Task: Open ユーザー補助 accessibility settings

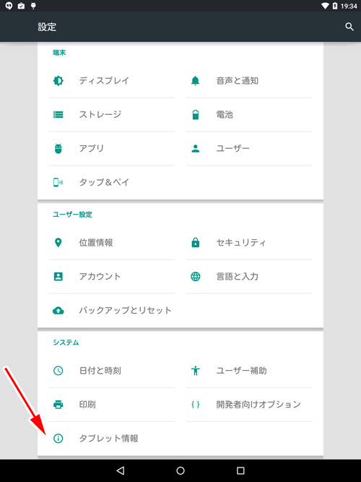Action: [x=249, y=371]
